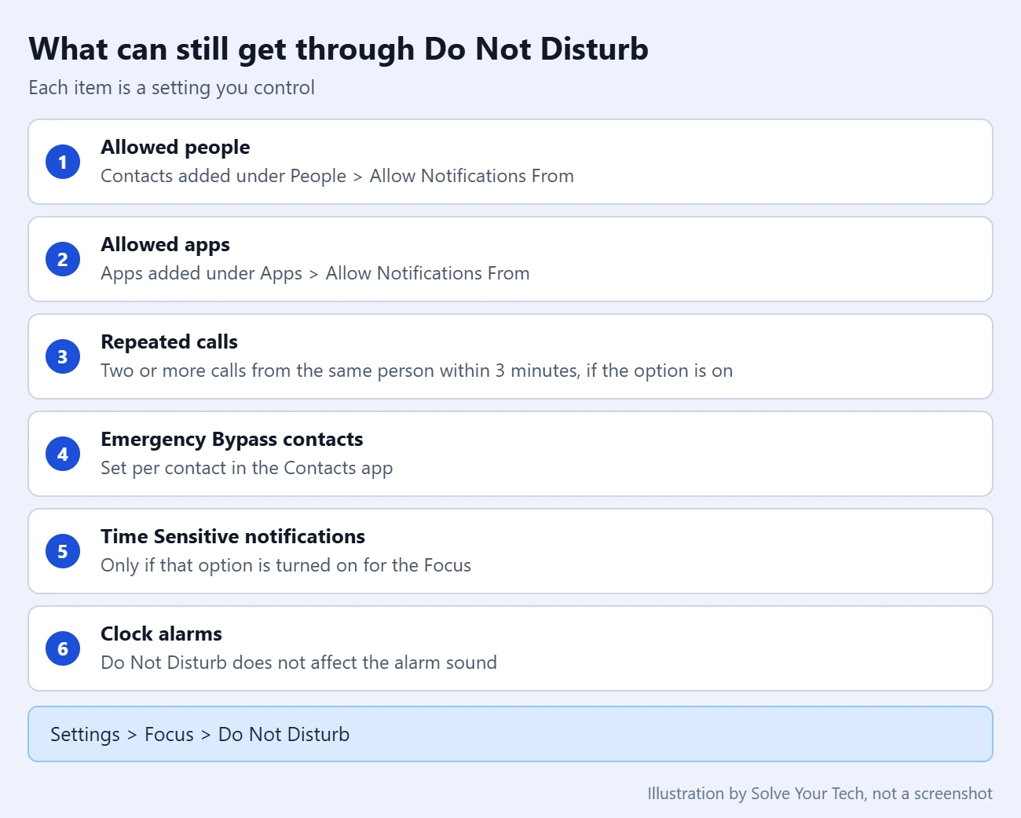1021x818 pixels.
Task: Click "Only if that option is turned on for the Focus"
Action: tap(286, 565)
